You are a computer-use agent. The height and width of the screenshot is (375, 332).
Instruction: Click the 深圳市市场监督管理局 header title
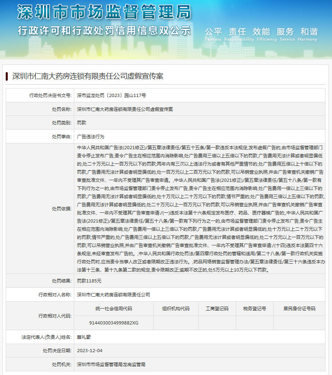tap(104, 13)
